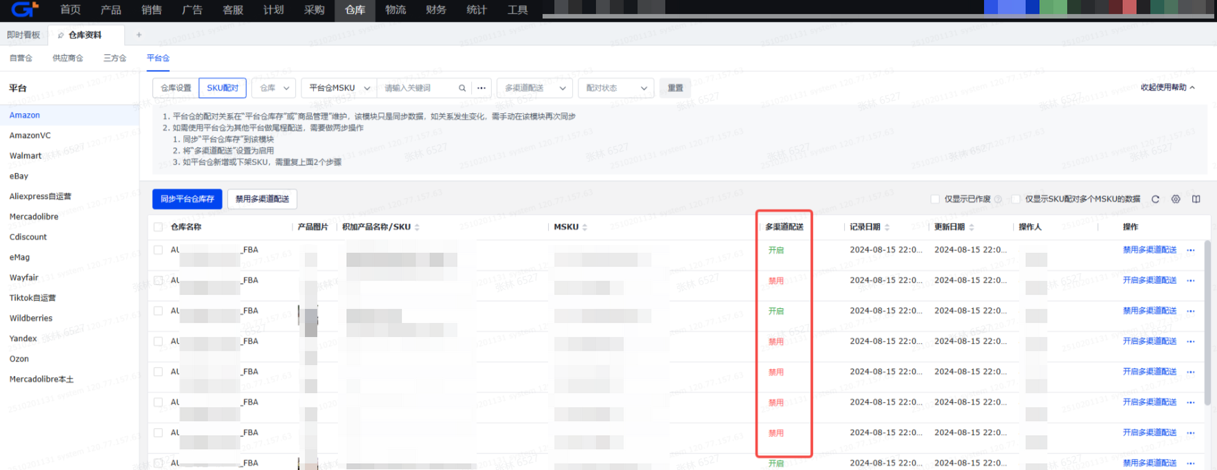
Task: Collapse help with 收起使用帮助
Action: point(1168,87)
